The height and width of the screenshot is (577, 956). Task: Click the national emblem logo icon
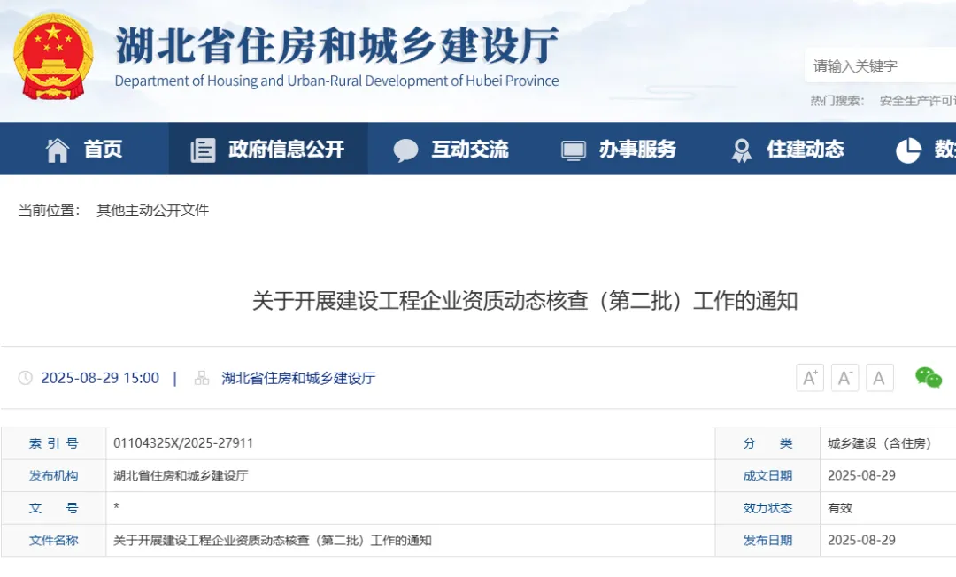(x=51, y=55)
